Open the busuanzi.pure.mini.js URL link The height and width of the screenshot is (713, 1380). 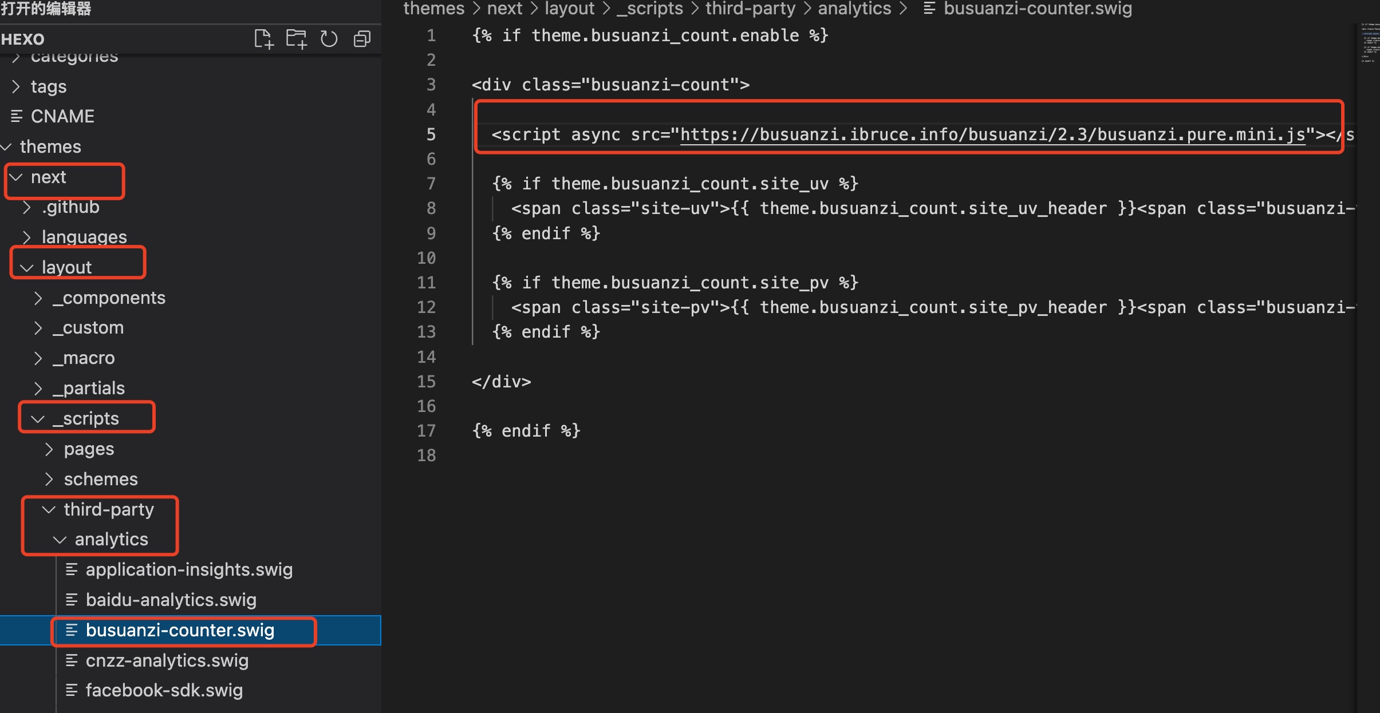[x=992, y=135]
